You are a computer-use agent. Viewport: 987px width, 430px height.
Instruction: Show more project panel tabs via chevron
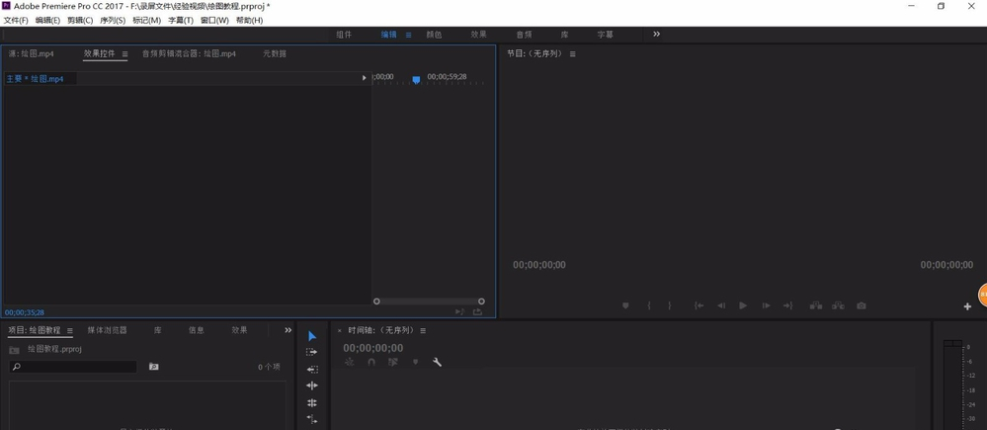point(288,330)
